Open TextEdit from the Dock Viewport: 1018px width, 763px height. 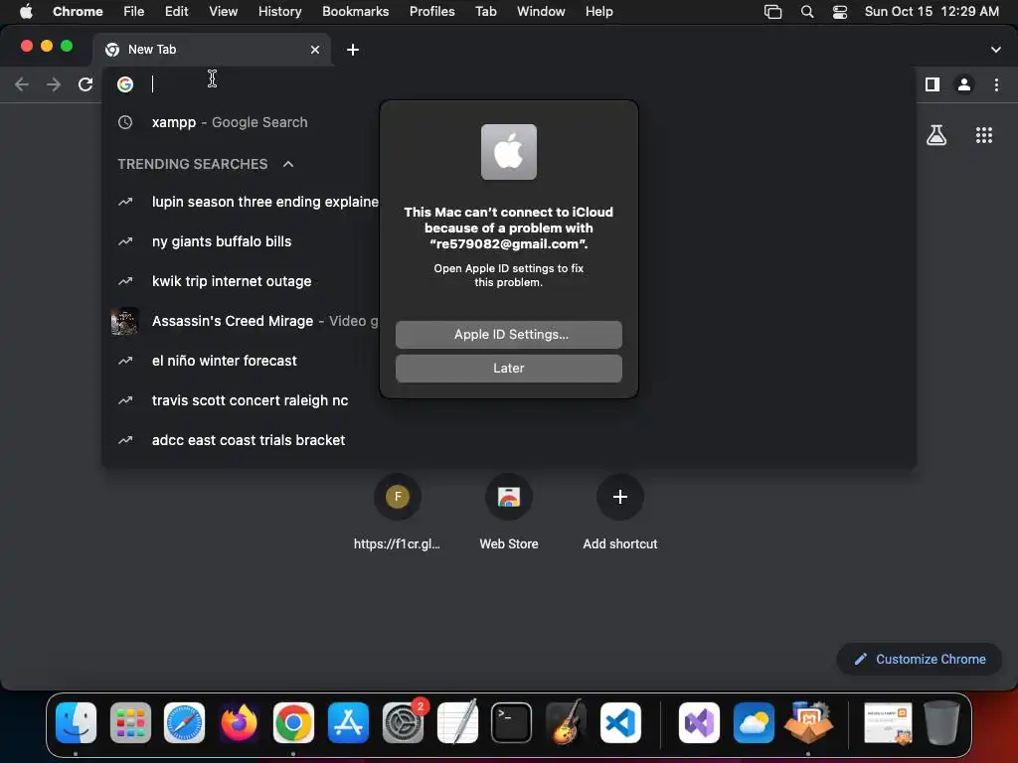pos(457,723)
